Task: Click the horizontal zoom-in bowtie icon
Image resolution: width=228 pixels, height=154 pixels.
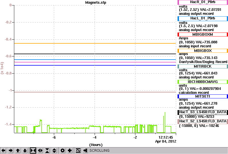Action: pyautogui.click(x=33, y=151)
